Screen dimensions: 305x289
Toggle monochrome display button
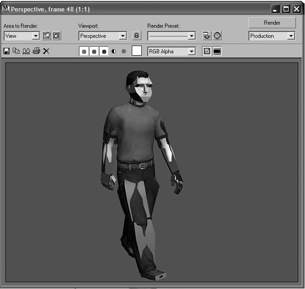[124, 52]
